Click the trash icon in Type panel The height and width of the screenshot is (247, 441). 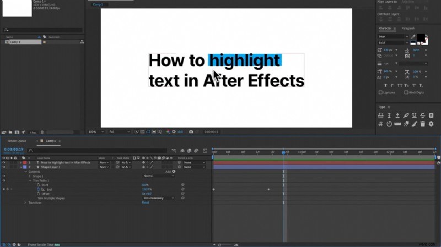(423, 124)
